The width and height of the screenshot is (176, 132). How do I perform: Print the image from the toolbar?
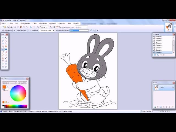tap(11, 27)
